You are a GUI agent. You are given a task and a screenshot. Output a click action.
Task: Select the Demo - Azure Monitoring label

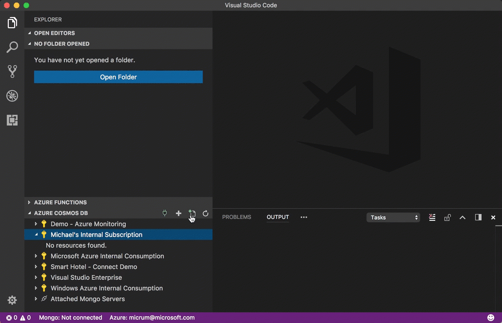[88, 224]
